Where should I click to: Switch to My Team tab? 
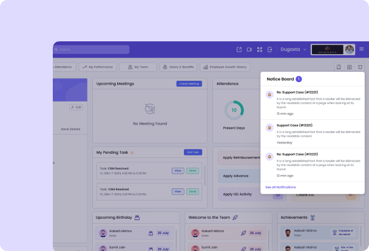tap(138, 67)
